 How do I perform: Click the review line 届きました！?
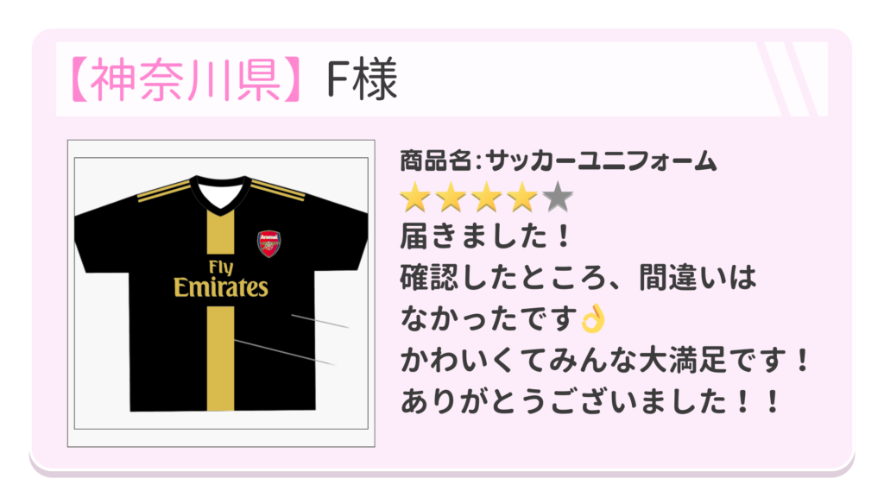485,236
